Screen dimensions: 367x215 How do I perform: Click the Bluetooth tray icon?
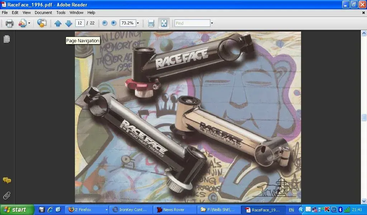[x=340, y=210]
